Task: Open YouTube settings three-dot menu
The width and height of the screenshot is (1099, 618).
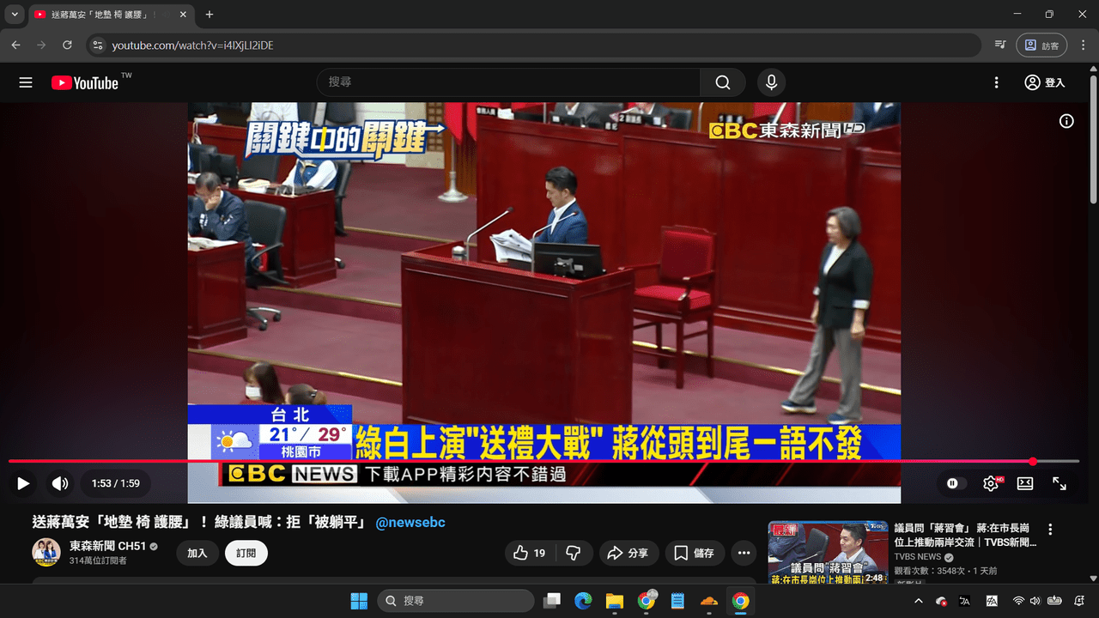Action: [996, 82]
